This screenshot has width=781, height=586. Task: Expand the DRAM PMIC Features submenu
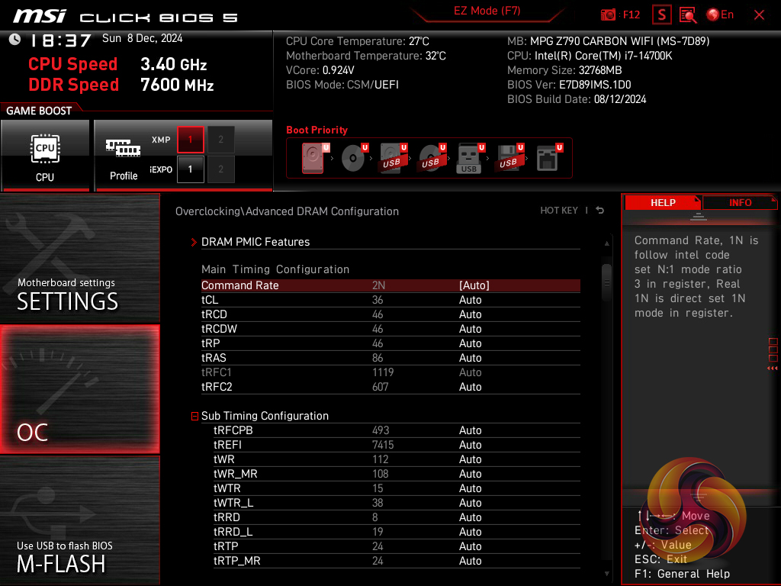click(x=255, y=242)
